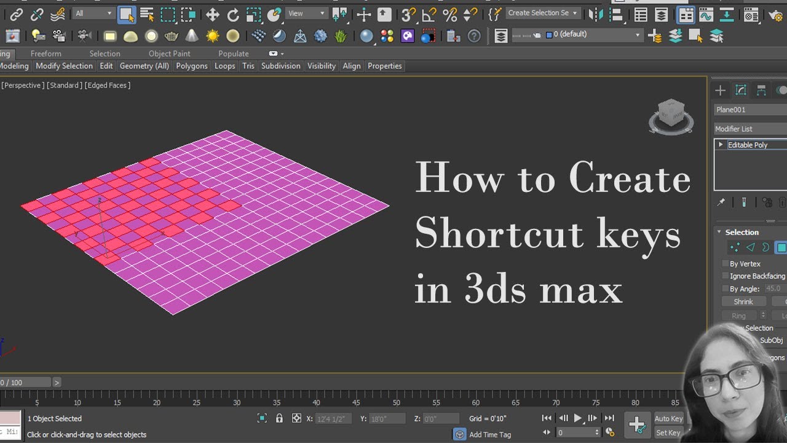The image size is (787, 443).
Task: Go to the end frame
Action: coord(609,418)
